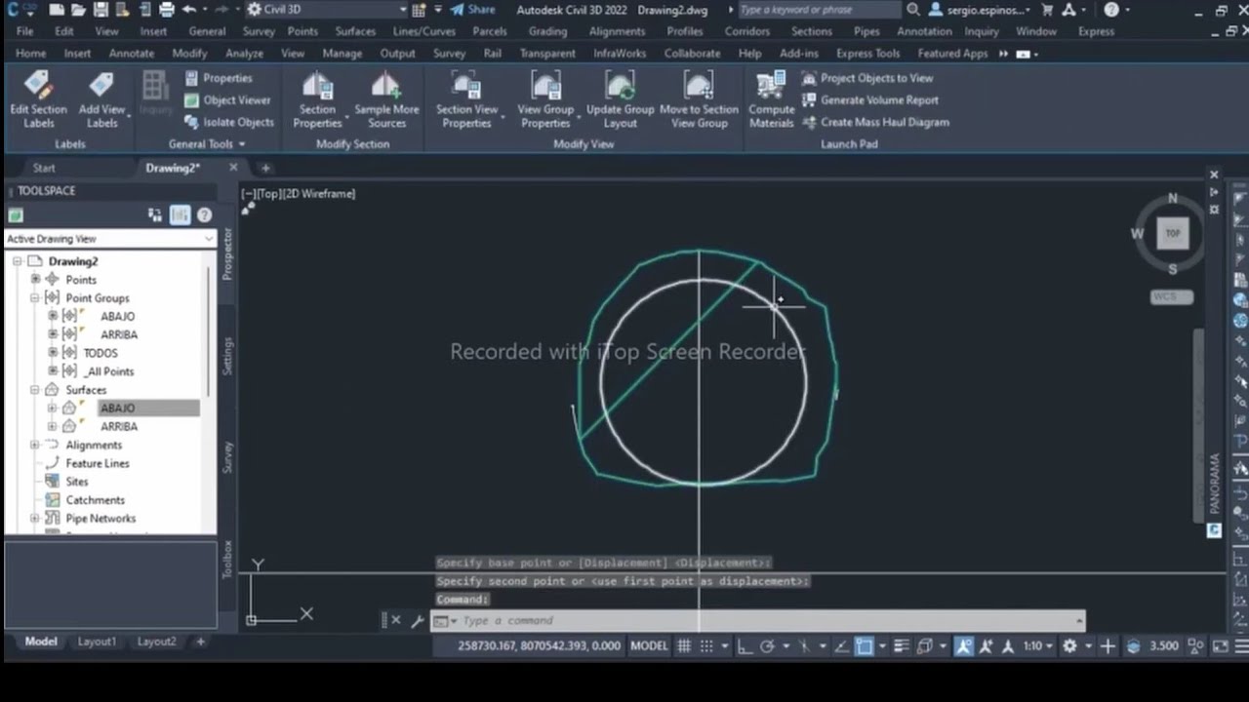Open Section View Properties tool
Viewport: 1249px width, 702px height.
point(466,99)
